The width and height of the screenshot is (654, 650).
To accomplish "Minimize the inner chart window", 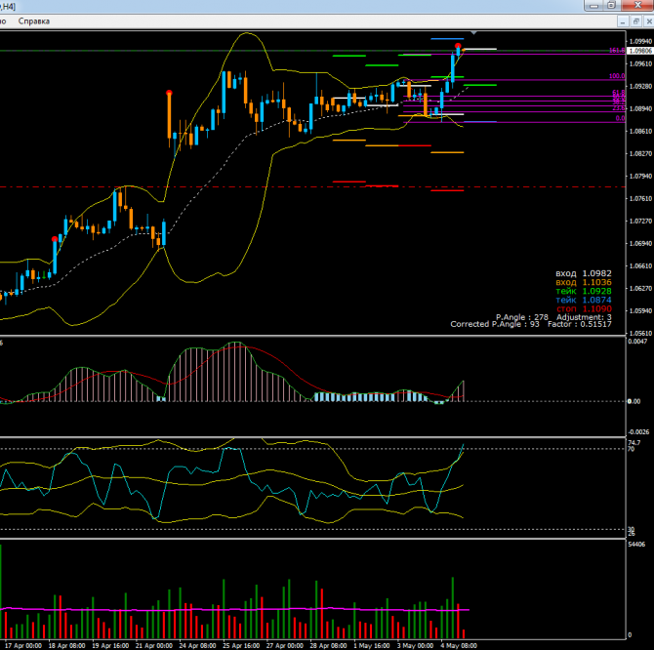I will pyautogui.click(x=623, y=21).
